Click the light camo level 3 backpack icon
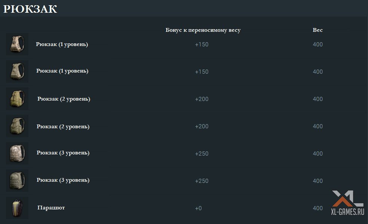This screenshot has width=368, height=224. [17, 153]
